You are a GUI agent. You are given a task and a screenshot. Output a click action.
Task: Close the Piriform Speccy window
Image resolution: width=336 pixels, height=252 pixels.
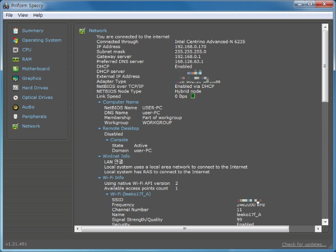tap(324, 4)
